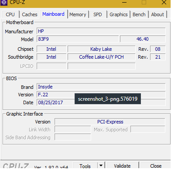
Task: Click the empty Link Width field
Action: click(x=73, y=129)
